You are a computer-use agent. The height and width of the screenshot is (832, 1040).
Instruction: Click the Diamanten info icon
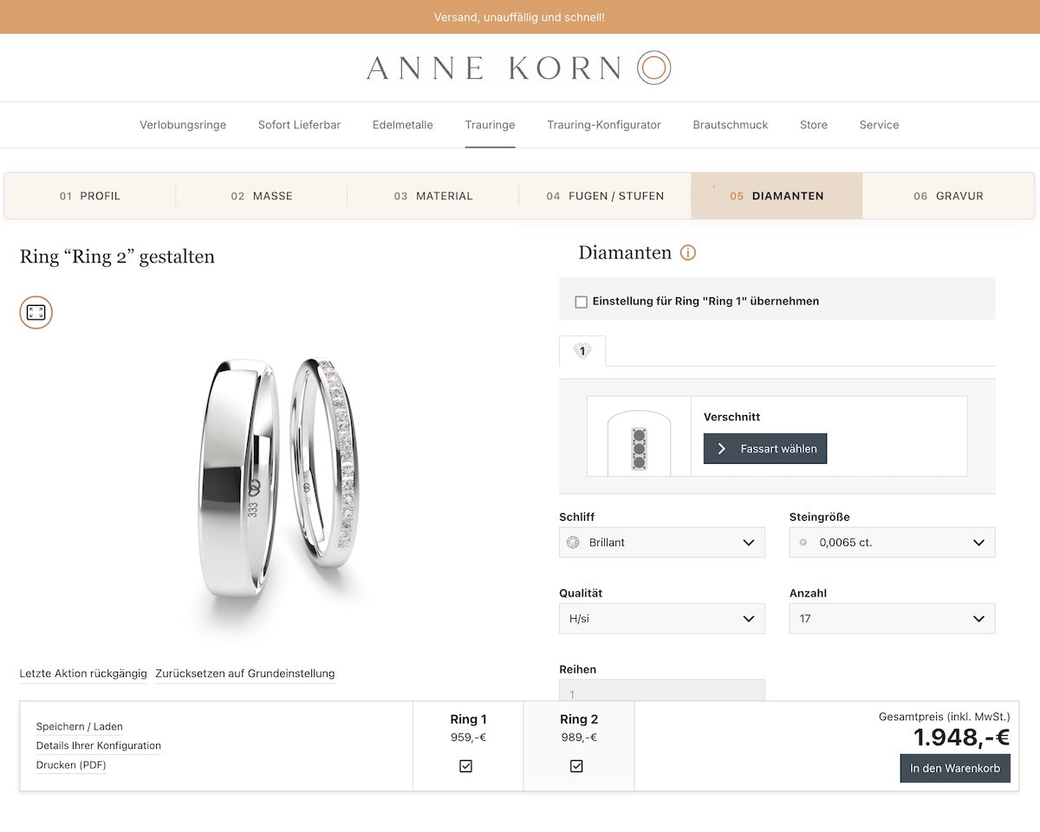(x=688, y=253)
